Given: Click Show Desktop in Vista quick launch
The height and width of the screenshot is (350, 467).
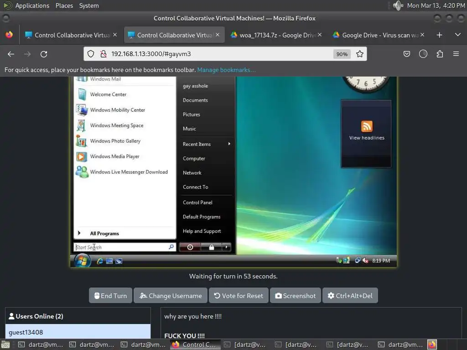Looking at the screenshot, I should (x=109, y=261).
